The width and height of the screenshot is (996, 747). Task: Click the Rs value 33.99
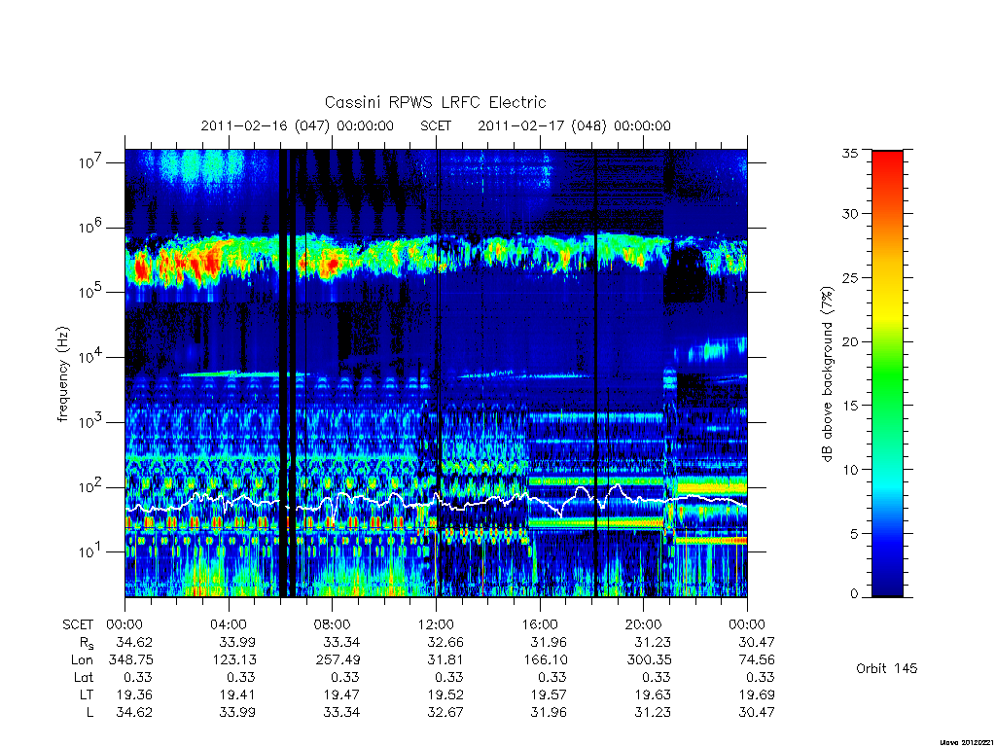[x=237, y=642]
